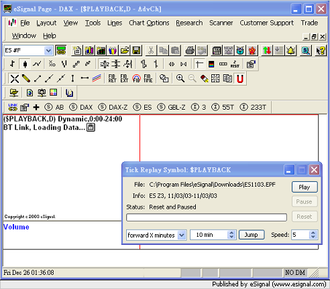Select the Fibonacci Retracement tool

coord(113,78)
